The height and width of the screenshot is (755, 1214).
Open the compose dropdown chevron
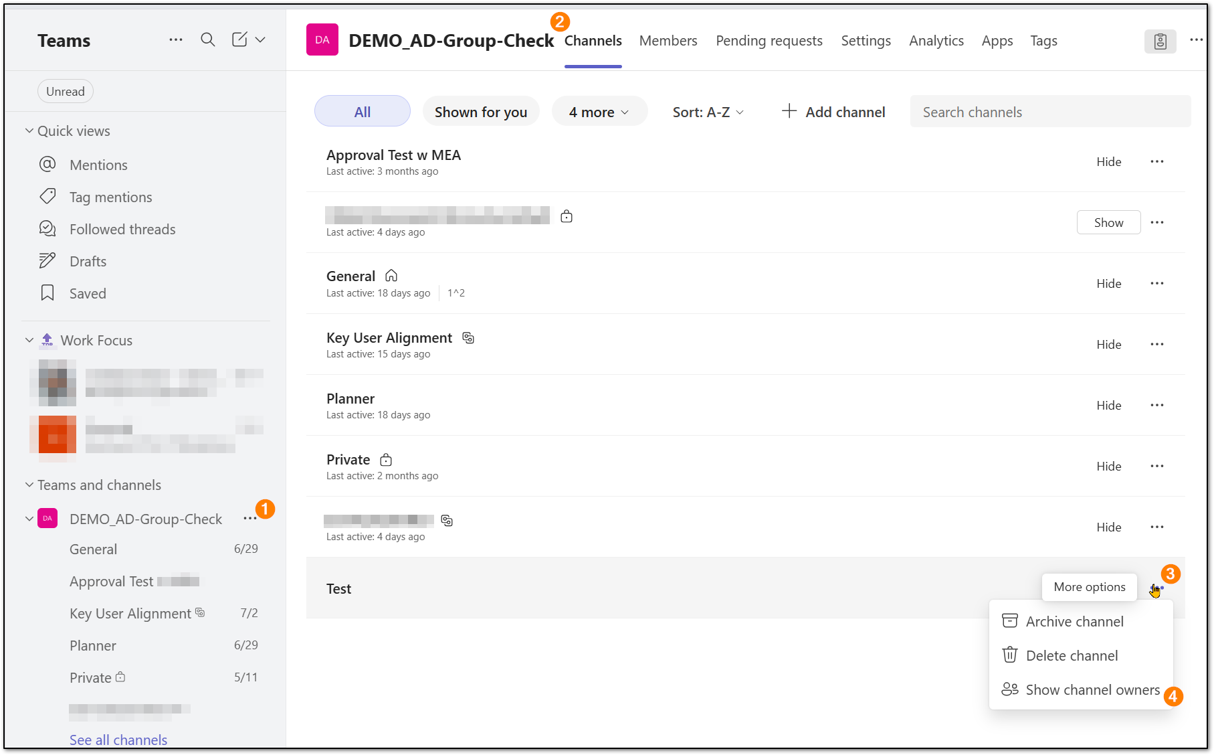tap(260, 40)
